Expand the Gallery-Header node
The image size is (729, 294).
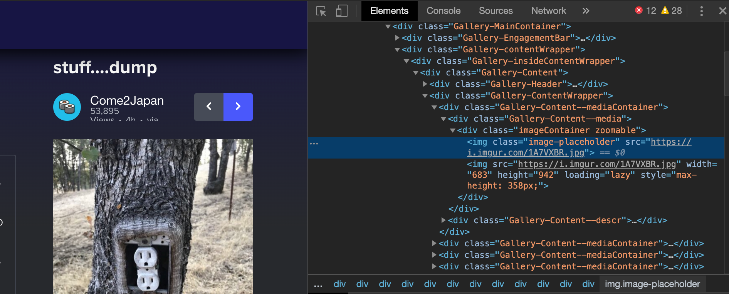425,84
